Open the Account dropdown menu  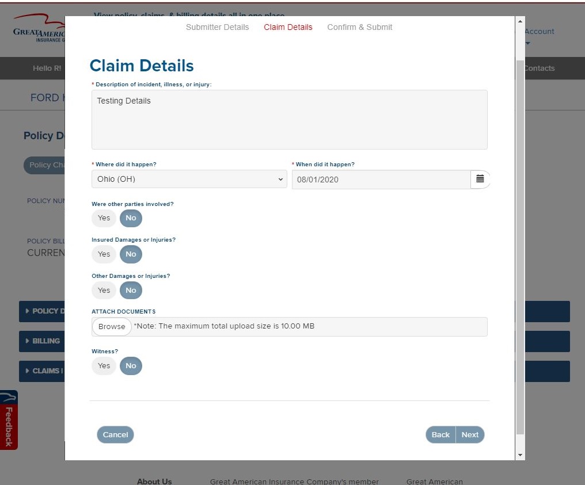click(x=539, y=36)
